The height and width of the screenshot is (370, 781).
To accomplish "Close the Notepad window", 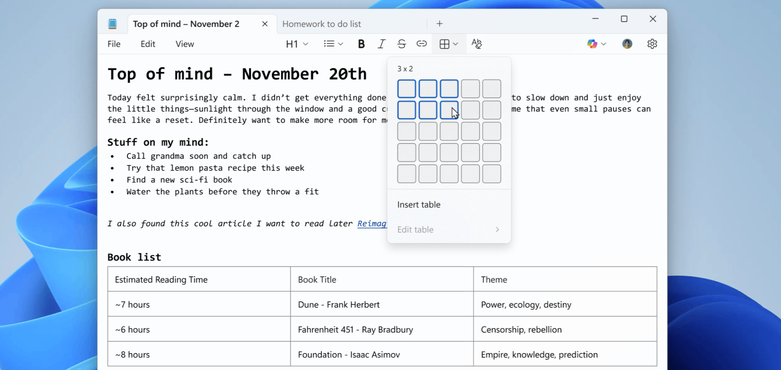I will click(x=653, y=19).
